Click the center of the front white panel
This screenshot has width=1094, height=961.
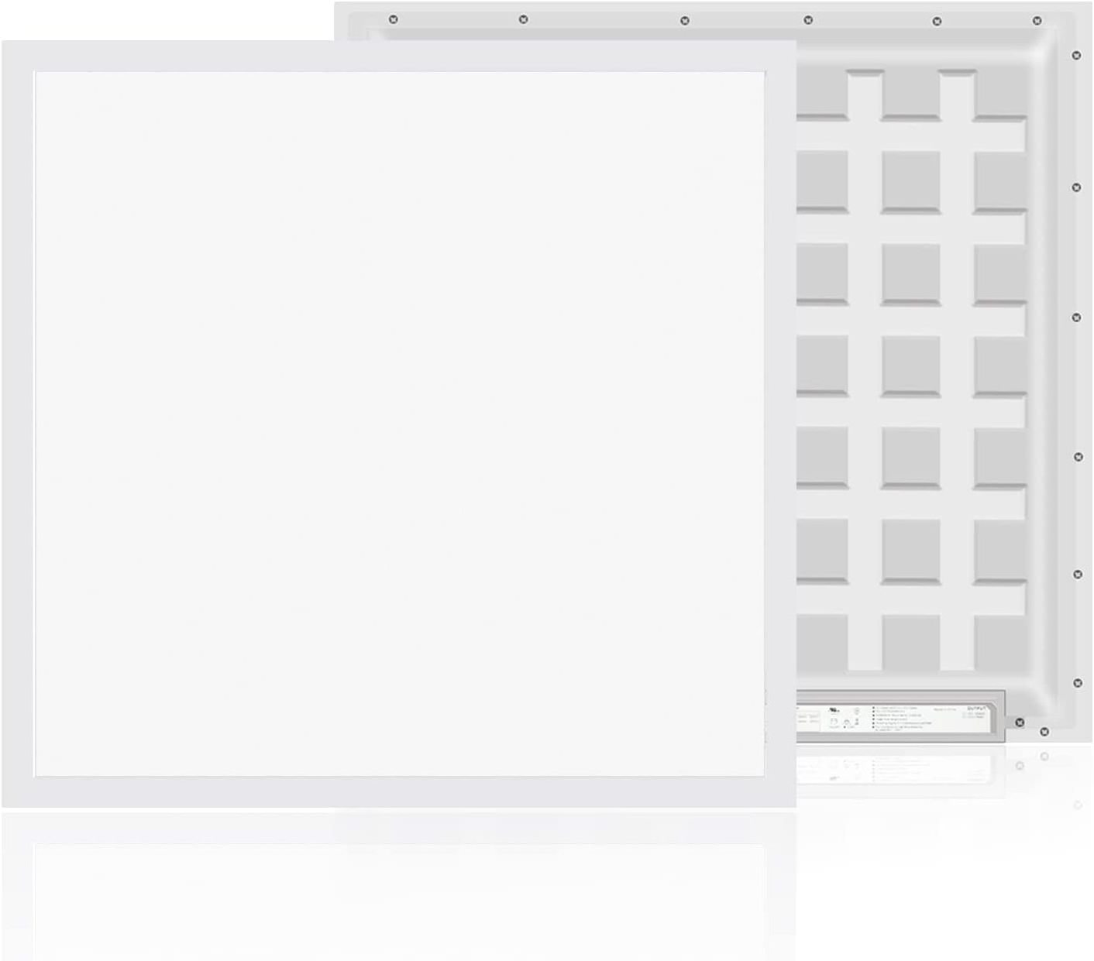click(x=399, y=424)
